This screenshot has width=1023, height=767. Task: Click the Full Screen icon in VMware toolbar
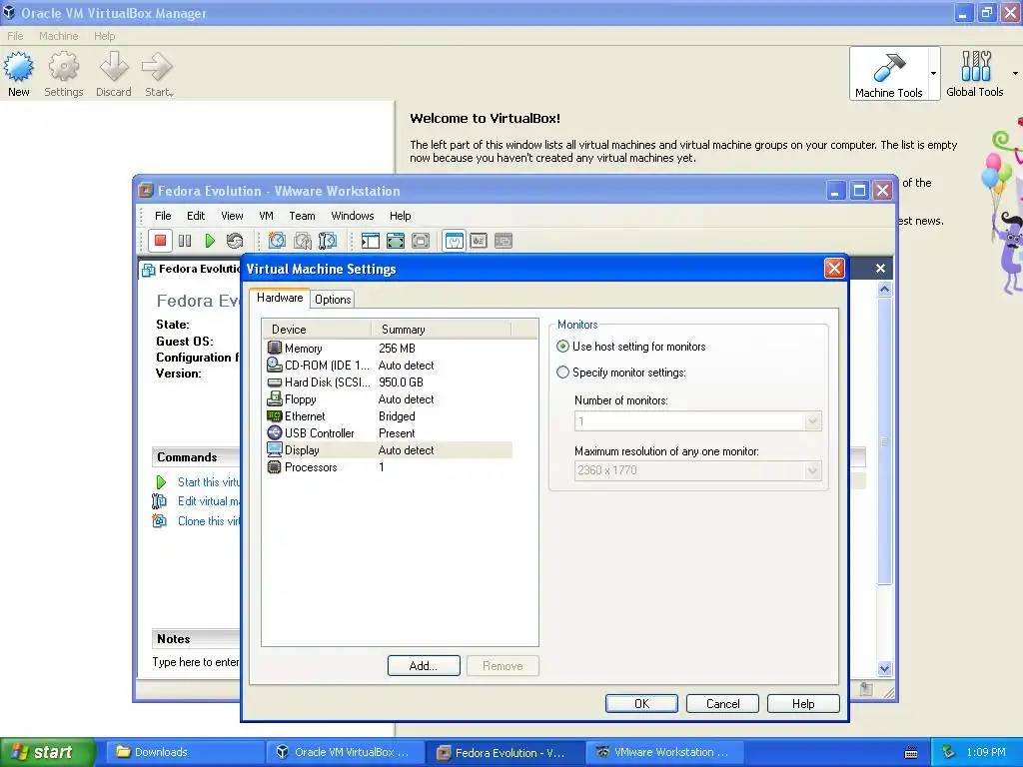[x=396, y=241]
